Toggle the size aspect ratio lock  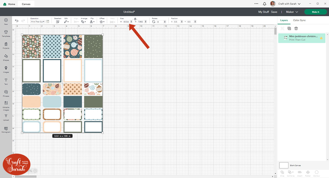[135, 19]
